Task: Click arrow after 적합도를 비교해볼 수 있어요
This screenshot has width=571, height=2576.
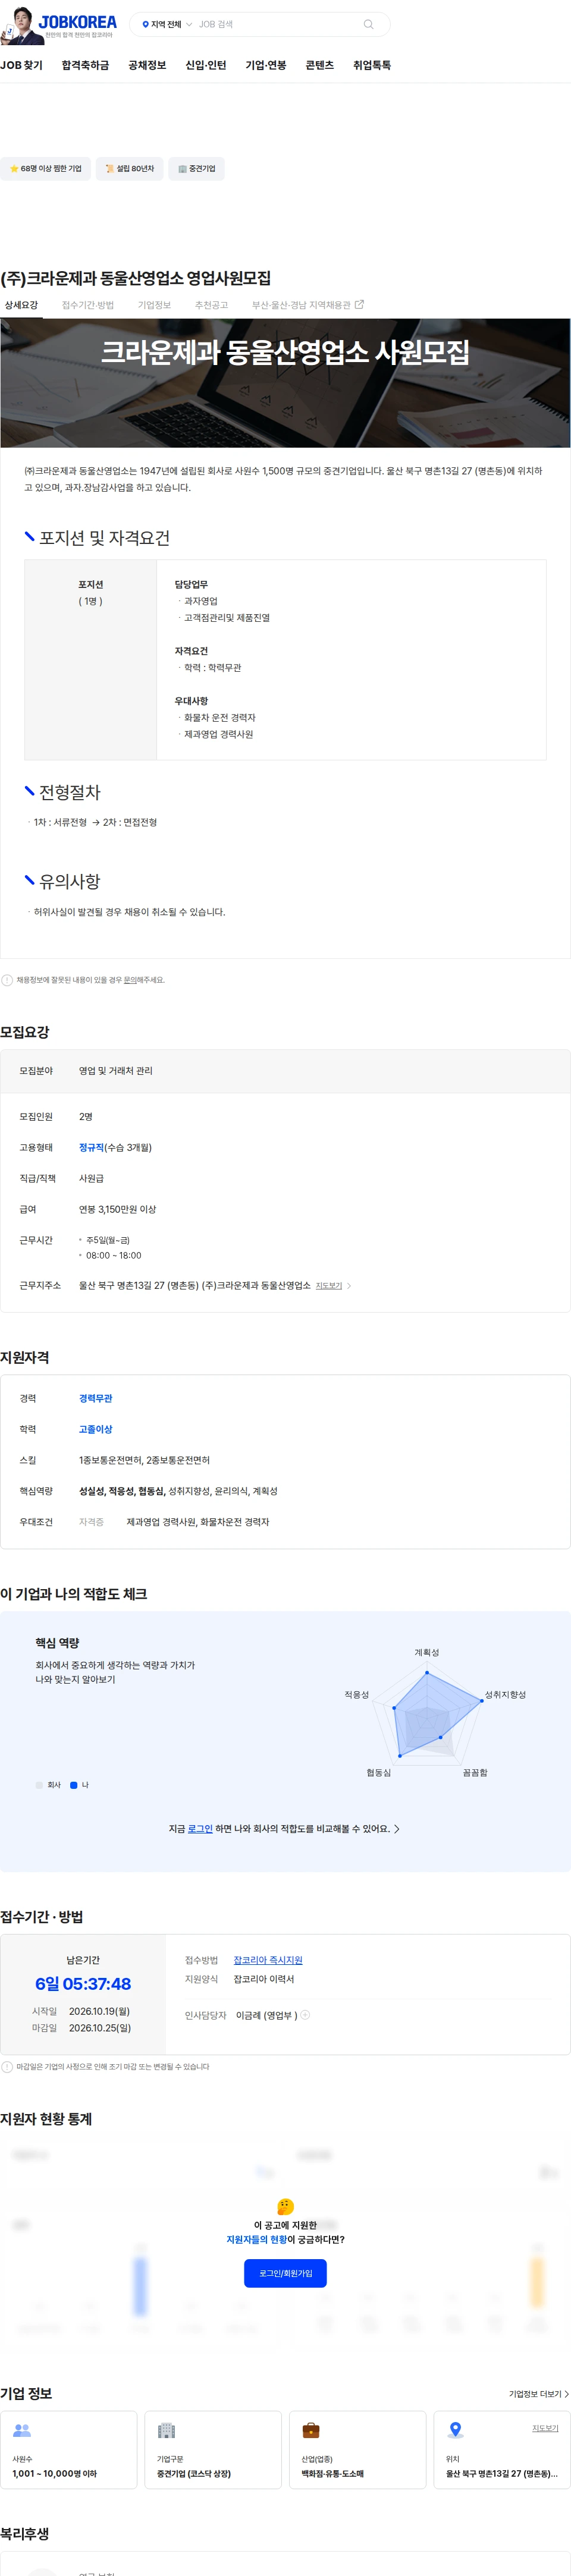Action: (x=397, y=1828)
